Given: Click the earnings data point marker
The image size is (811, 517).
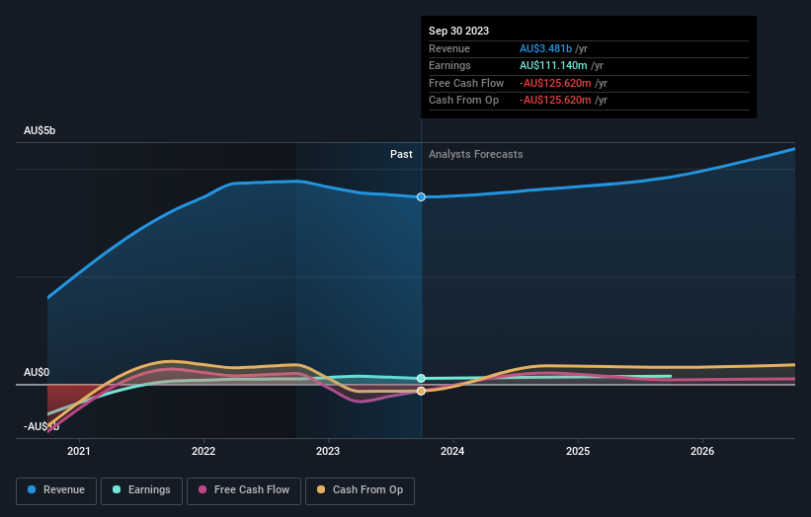Looking at the screenshot, I should (x=421, y=378).
